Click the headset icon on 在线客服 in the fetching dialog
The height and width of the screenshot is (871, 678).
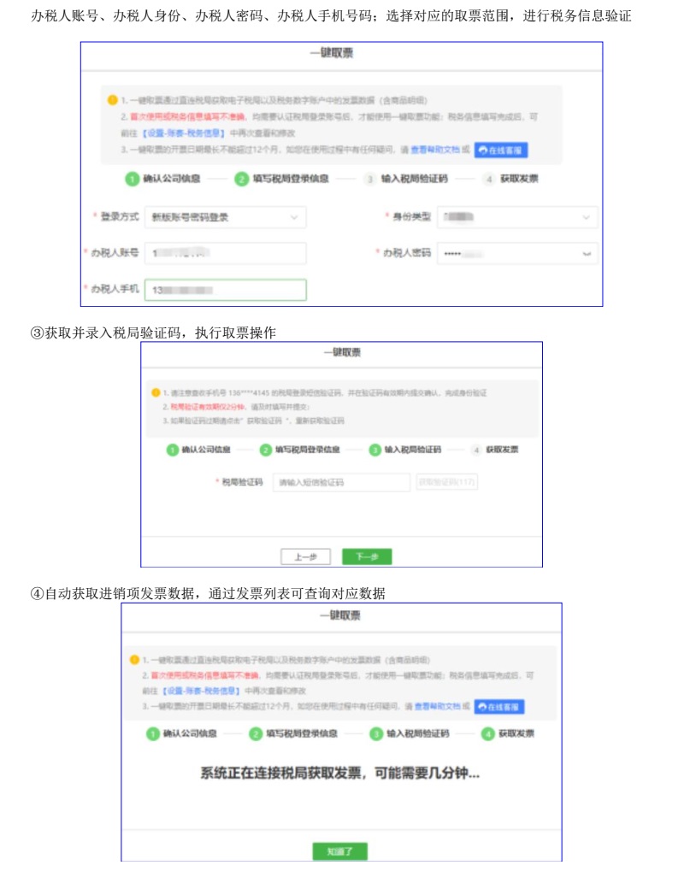click(484, 707)
